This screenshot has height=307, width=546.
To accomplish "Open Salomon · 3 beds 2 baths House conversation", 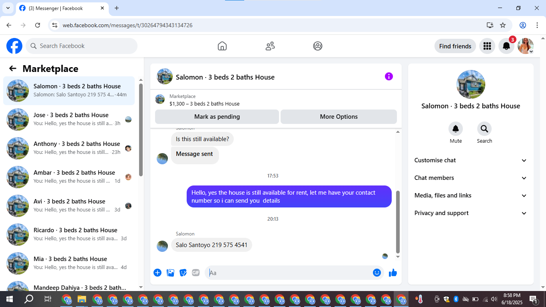I will coord(69,91).
